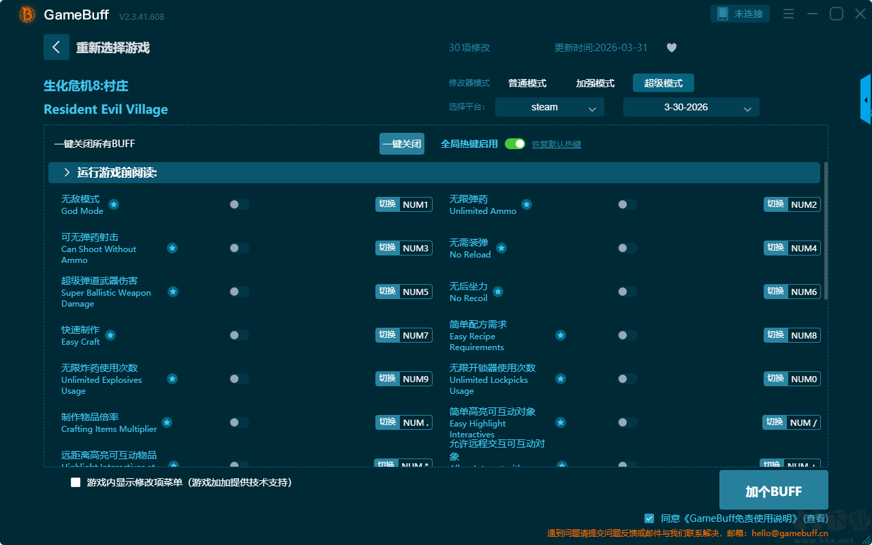Click the 切换 button for NUM7
872x545 pixels.
click(388, 335)
